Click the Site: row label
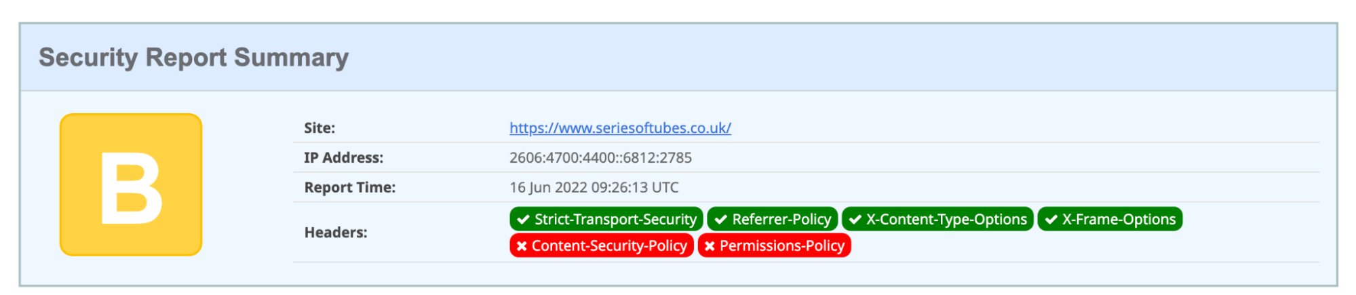This screenshot has height=295, width=1356. tap(319, 128)
